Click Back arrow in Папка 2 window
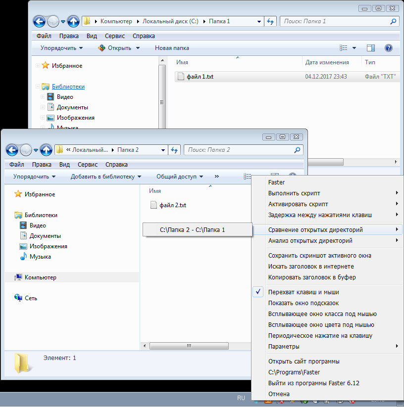This screenshot has width=404, height=407. point(12,150)
